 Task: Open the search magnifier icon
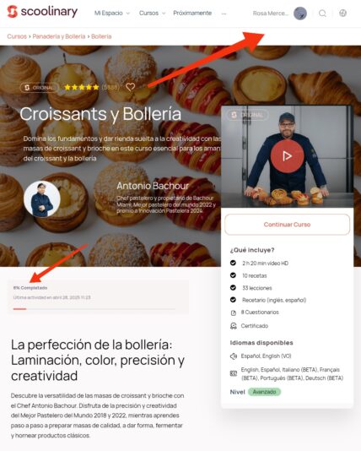click(x=322, y=14)
